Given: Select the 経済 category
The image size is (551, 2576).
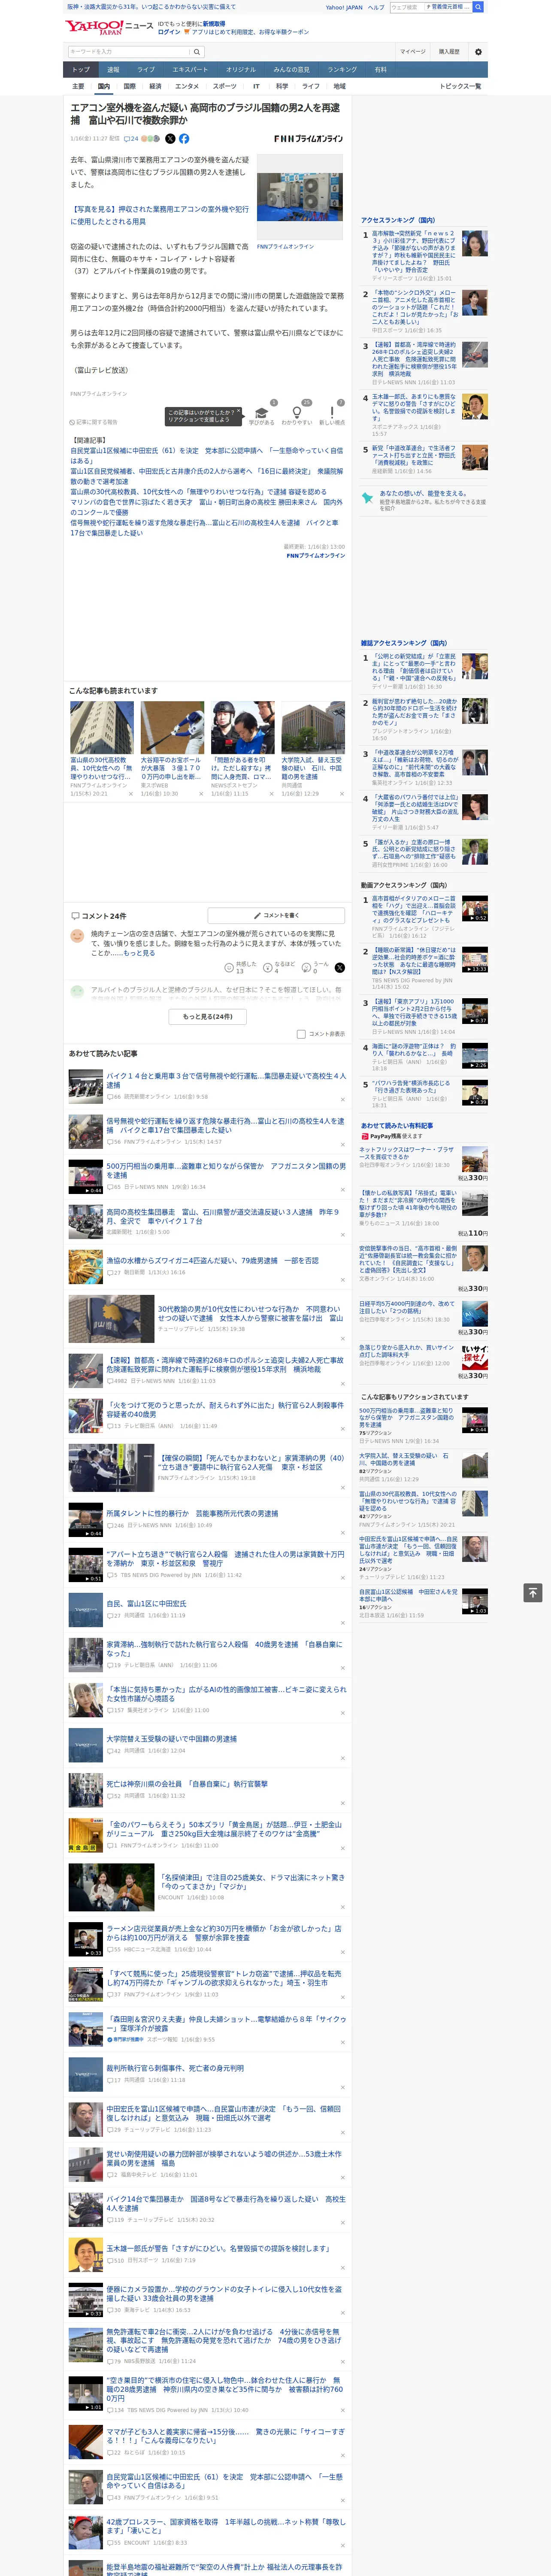Looking at the screenshot, I should tap(155, 86).
